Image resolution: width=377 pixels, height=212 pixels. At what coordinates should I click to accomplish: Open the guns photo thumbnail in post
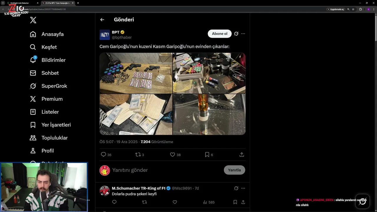[136, 73]
